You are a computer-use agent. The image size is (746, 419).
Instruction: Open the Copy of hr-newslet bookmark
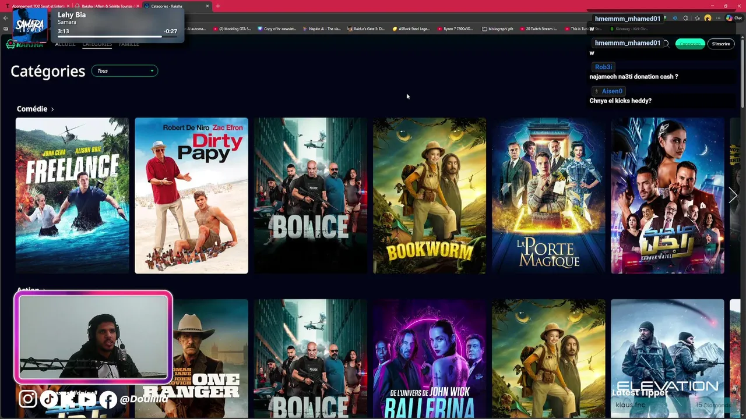pyautogui.click(x=277, y=29)
